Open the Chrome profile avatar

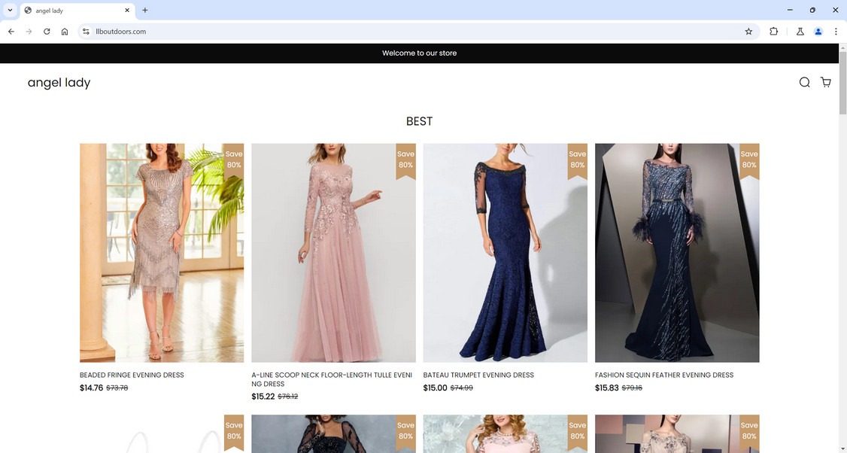click(818, 32)
